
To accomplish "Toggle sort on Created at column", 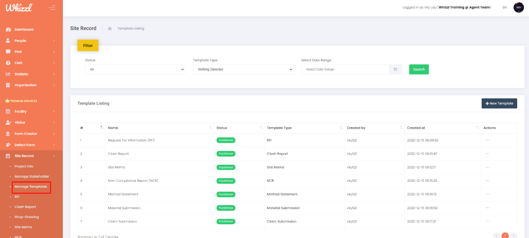I will click(x=477, y=128).
